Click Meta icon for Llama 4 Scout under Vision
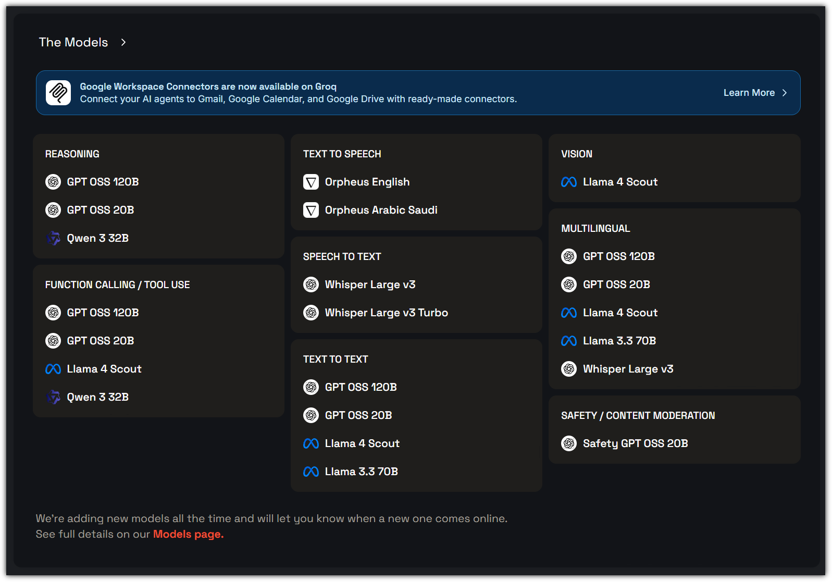Screen dimensions: 832x582 tap(569, 182)
